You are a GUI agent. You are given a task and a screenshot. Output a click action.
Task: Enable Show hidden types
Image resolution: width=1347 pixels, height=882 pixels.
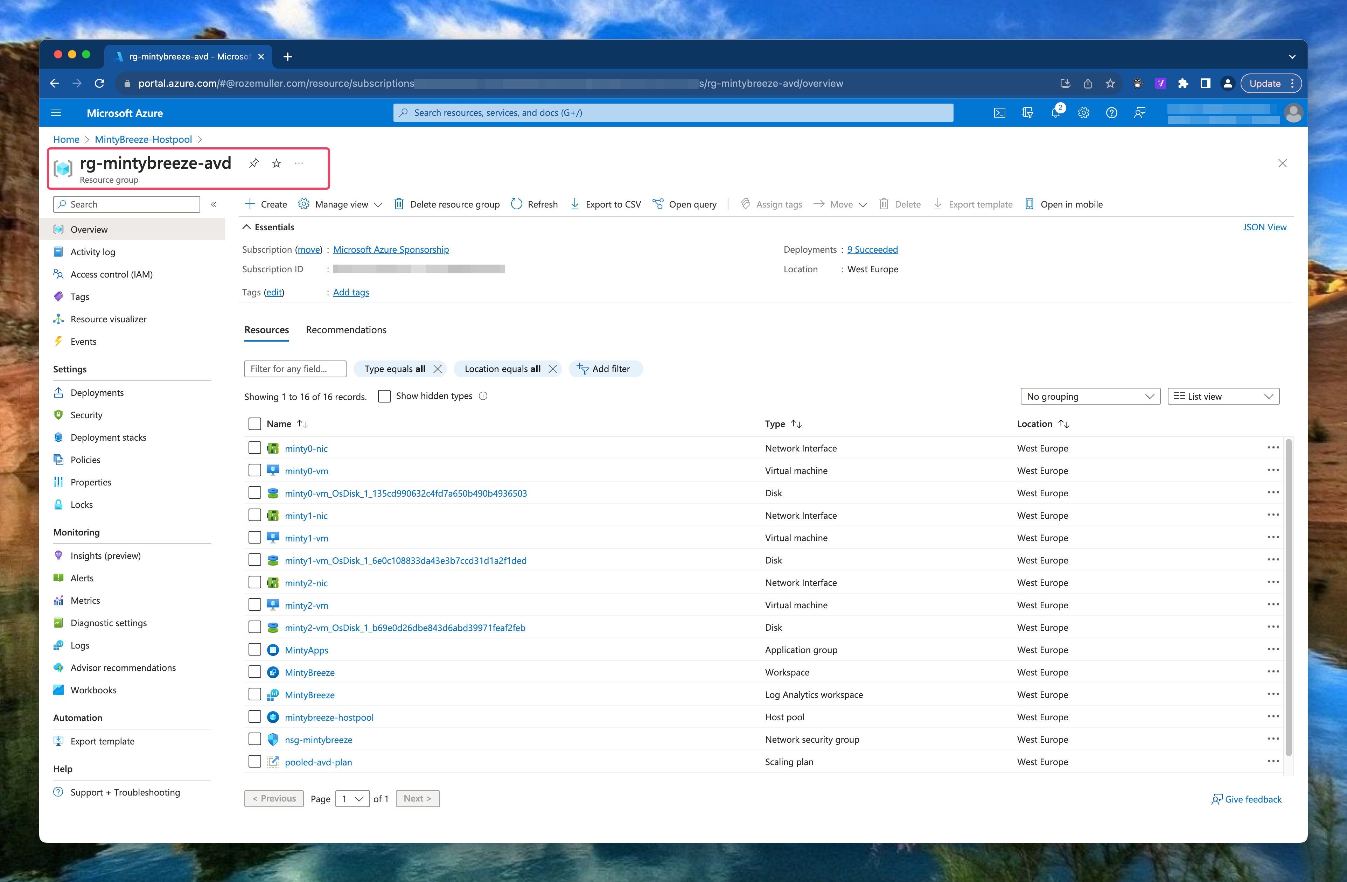tap(384, 396)
